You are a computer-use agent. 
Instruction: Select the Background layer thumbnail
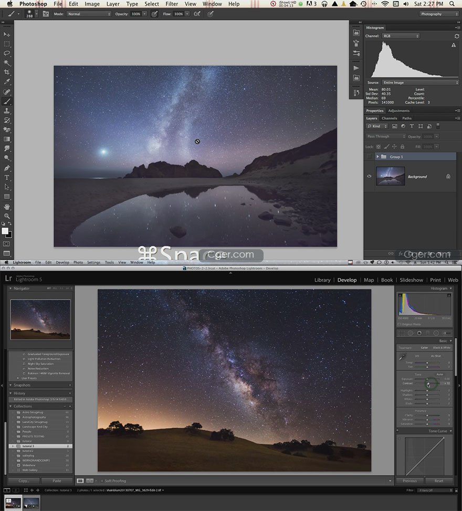(390, 176)
